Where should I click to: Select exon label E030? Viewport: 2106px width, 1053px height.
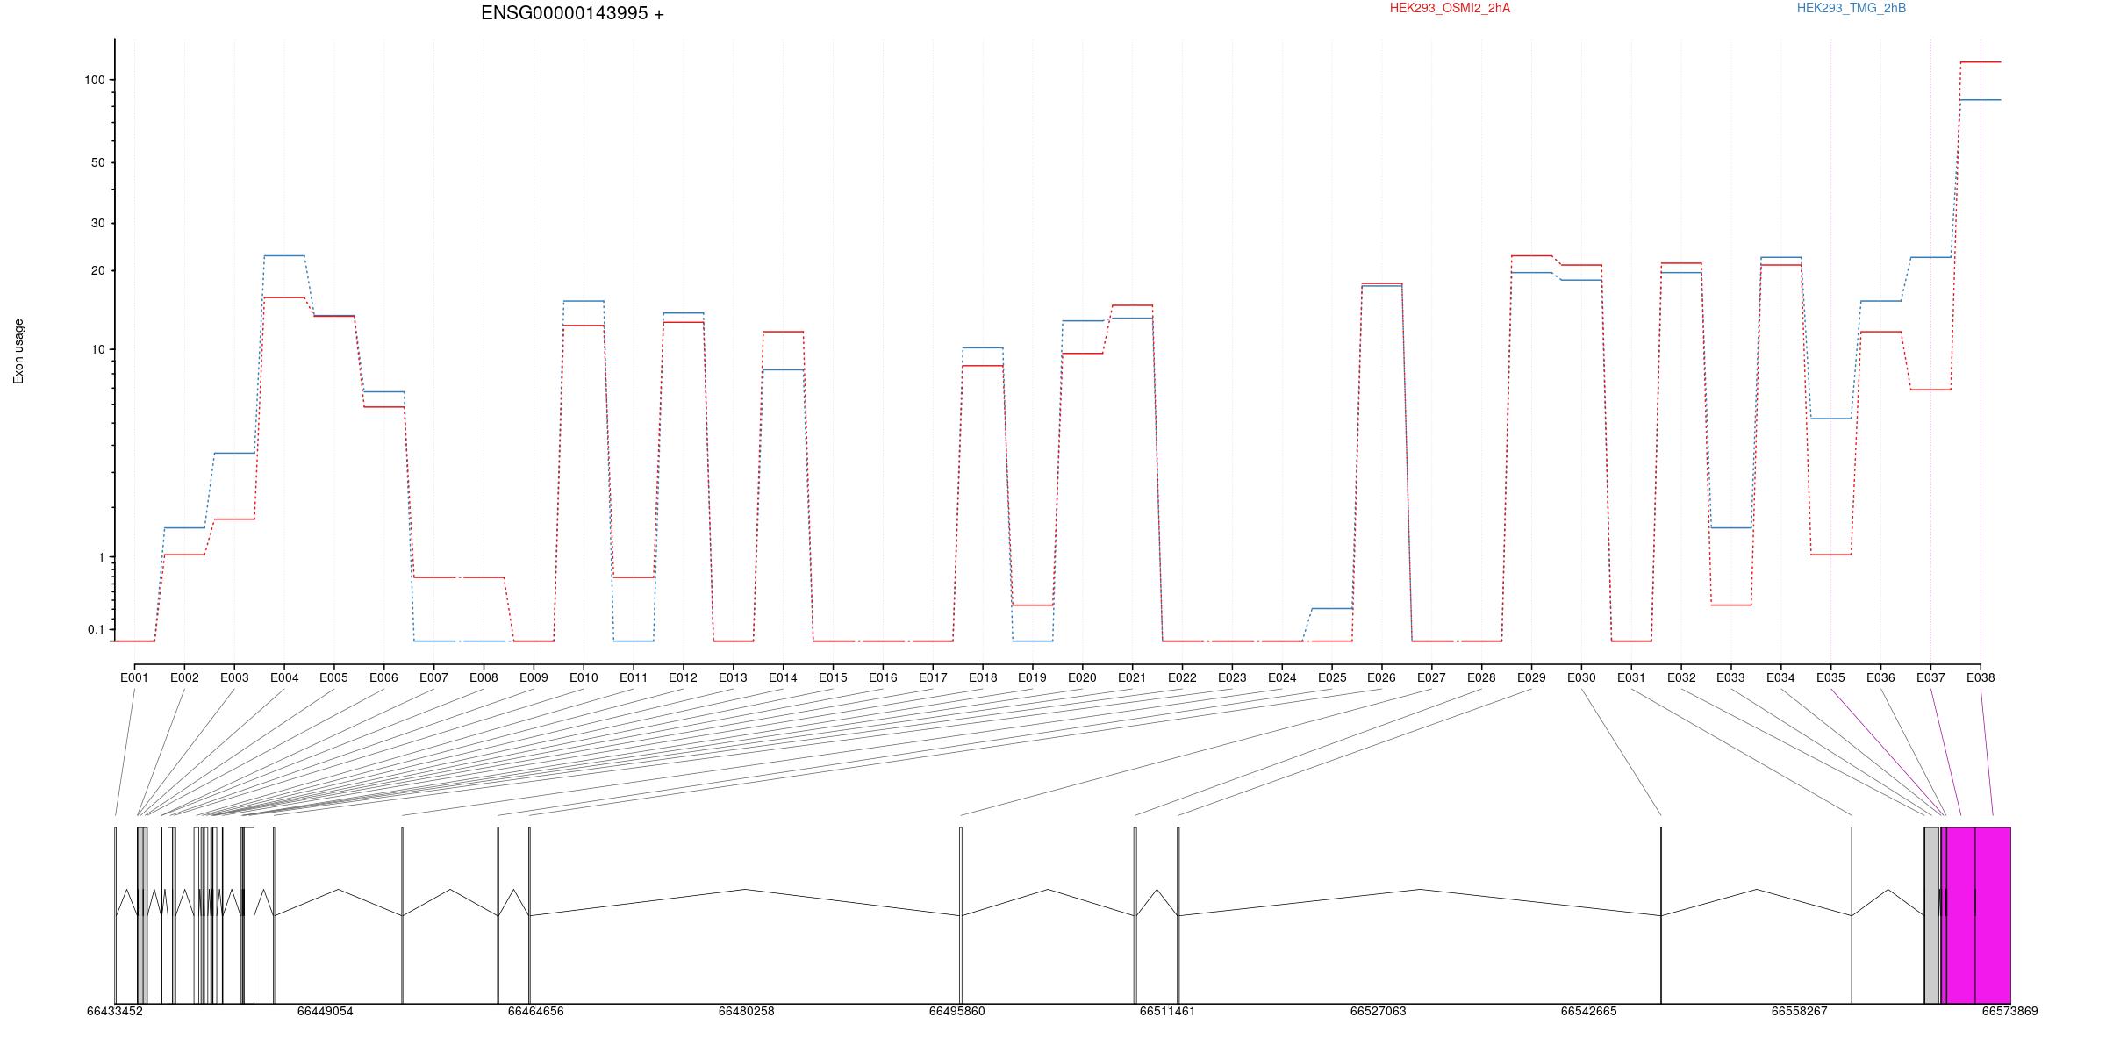pyautogui.click(x=1581, y=677)
